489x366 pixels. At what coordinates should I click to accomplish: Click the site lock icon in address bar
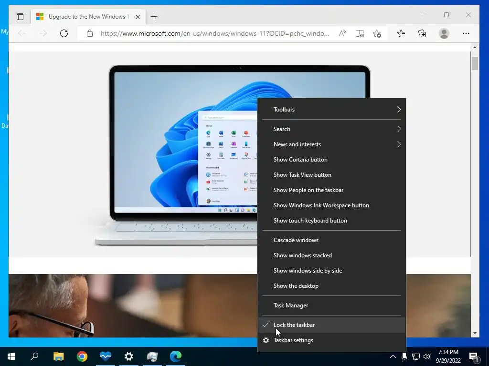point(90,33)
